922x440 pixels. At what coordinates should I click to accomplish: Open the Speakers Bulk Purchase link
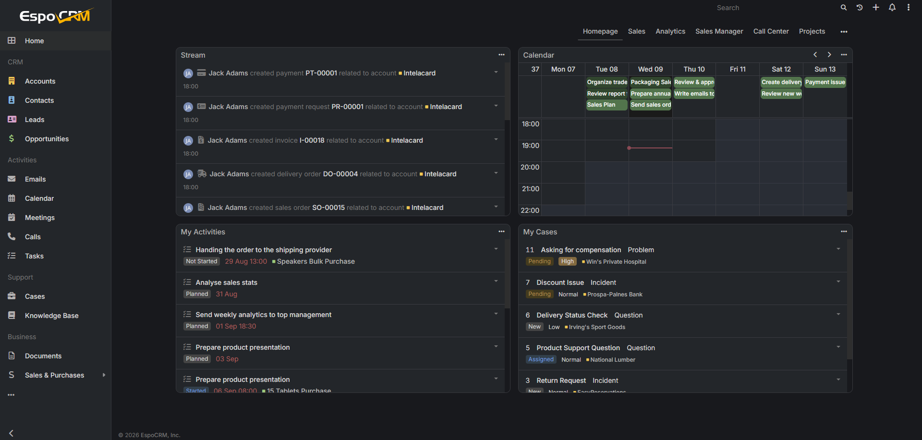click(315, 261)
